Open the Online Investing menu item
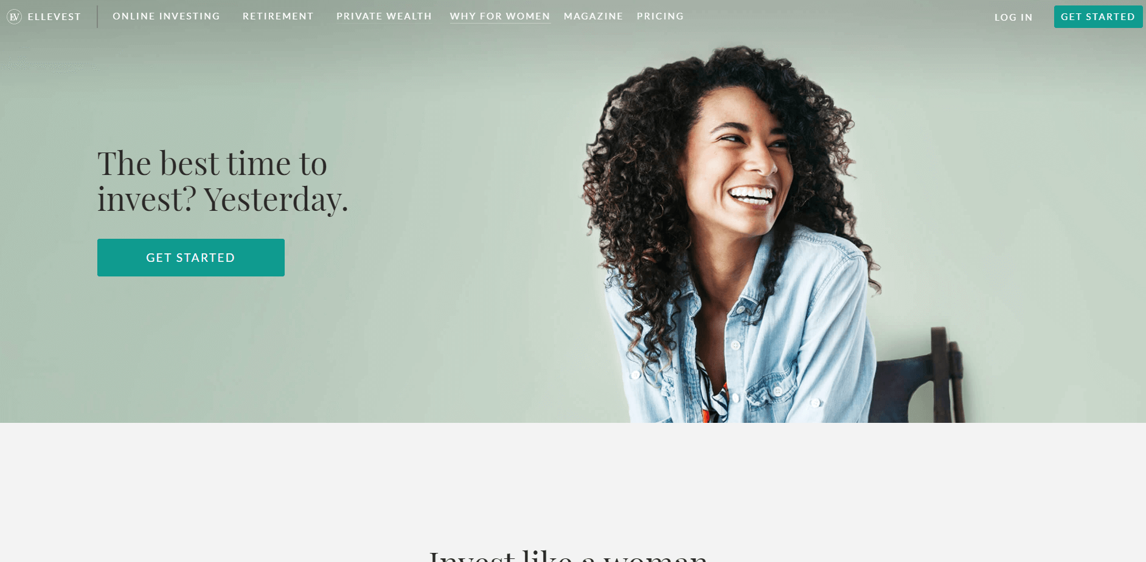1146x562 pixels. pos(166,16)
